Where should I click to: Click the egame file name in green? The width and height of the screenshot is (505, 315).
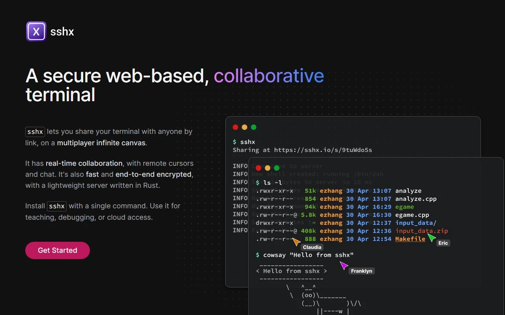click(405, 207)
